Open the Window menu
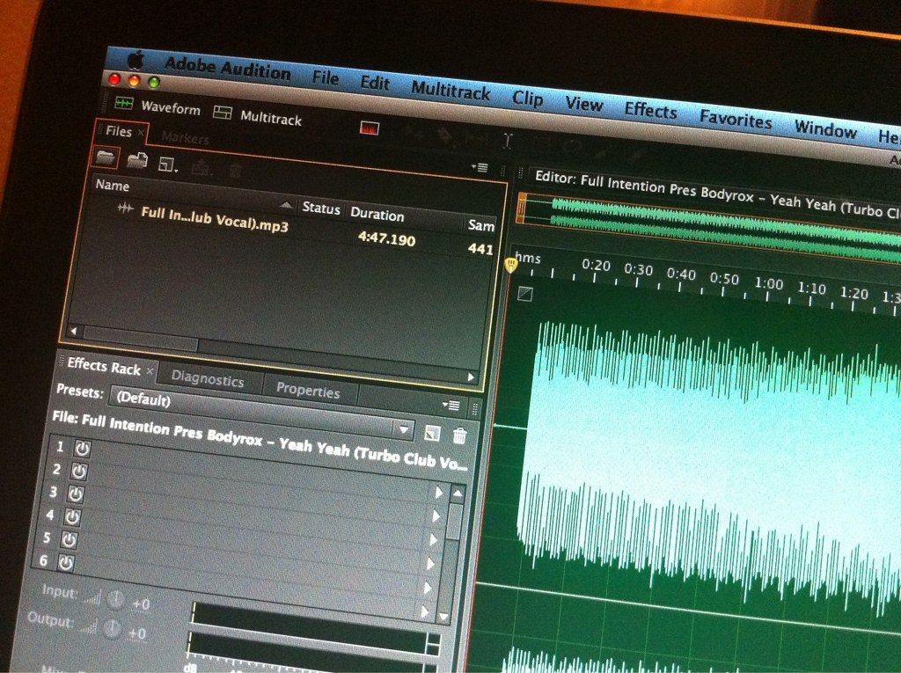Image resolution: width=901 pixels, height=673 pixels. click(x=825, y=128)
